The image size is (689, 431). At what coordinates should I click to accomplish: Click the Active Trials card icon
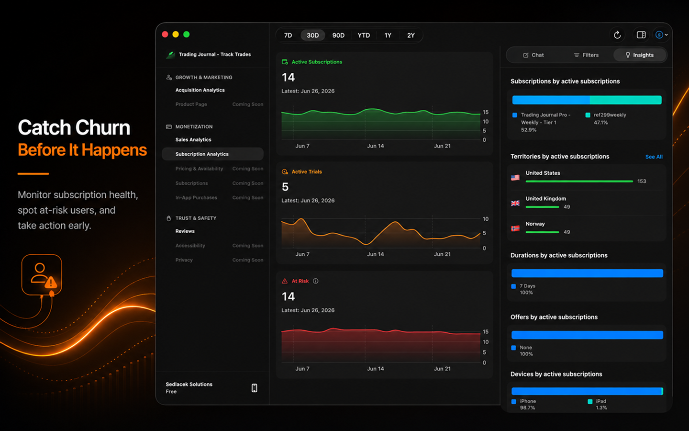285,171
